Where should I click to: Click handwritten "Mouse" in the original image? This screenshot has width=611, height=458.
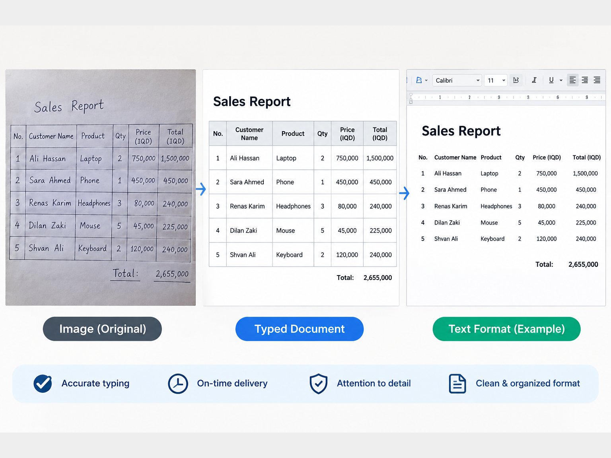click(x=90, y=226)
